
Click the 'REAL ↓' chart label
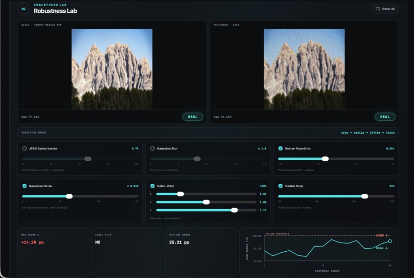point(382,248)
